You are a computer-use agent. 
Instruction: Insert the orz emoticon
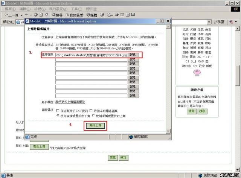coord(195,66)
